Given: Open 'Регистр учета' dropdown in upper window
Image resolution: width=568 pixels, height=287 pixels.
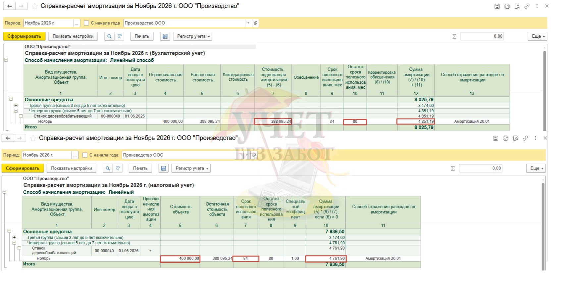Looking at the screenshot, I should [193, 36].
